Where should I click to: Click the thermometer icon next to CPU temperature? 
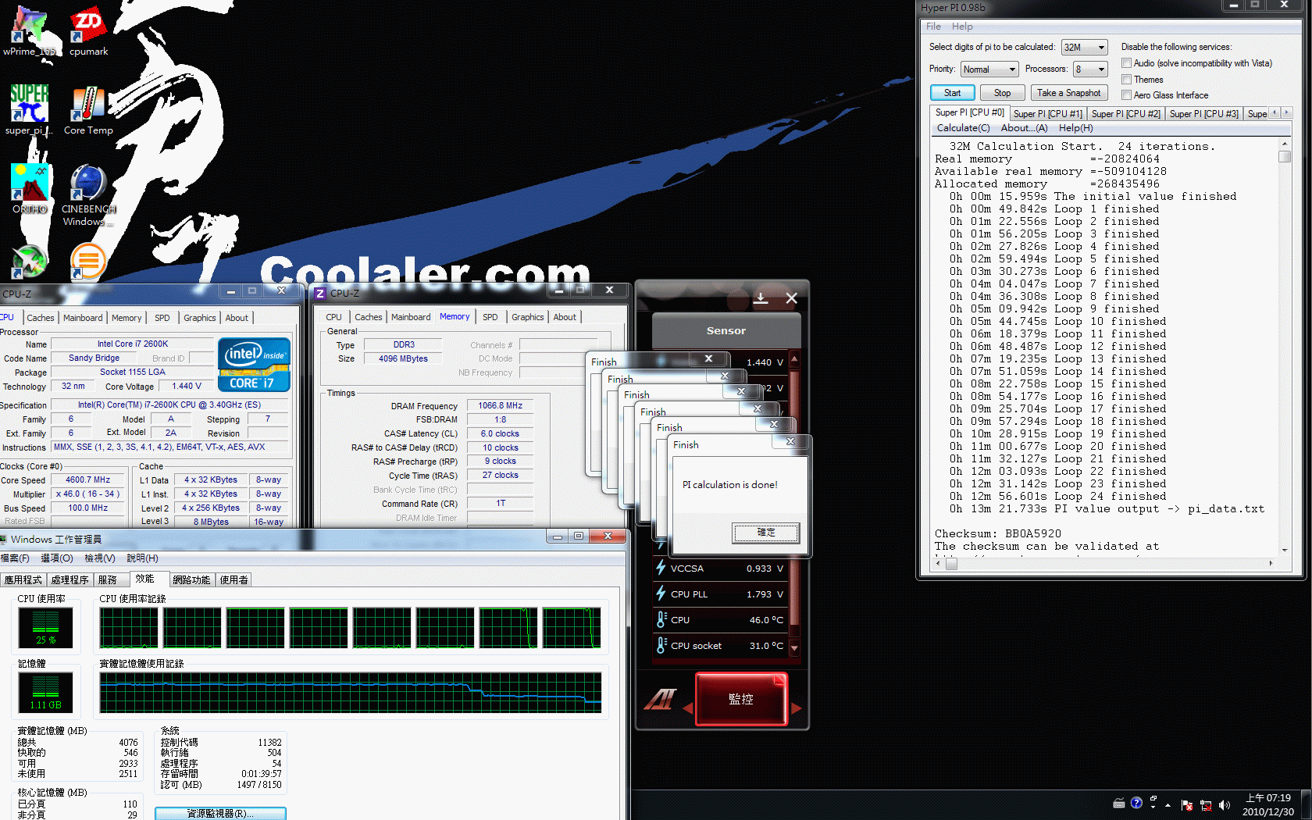[x=661, y=619]
